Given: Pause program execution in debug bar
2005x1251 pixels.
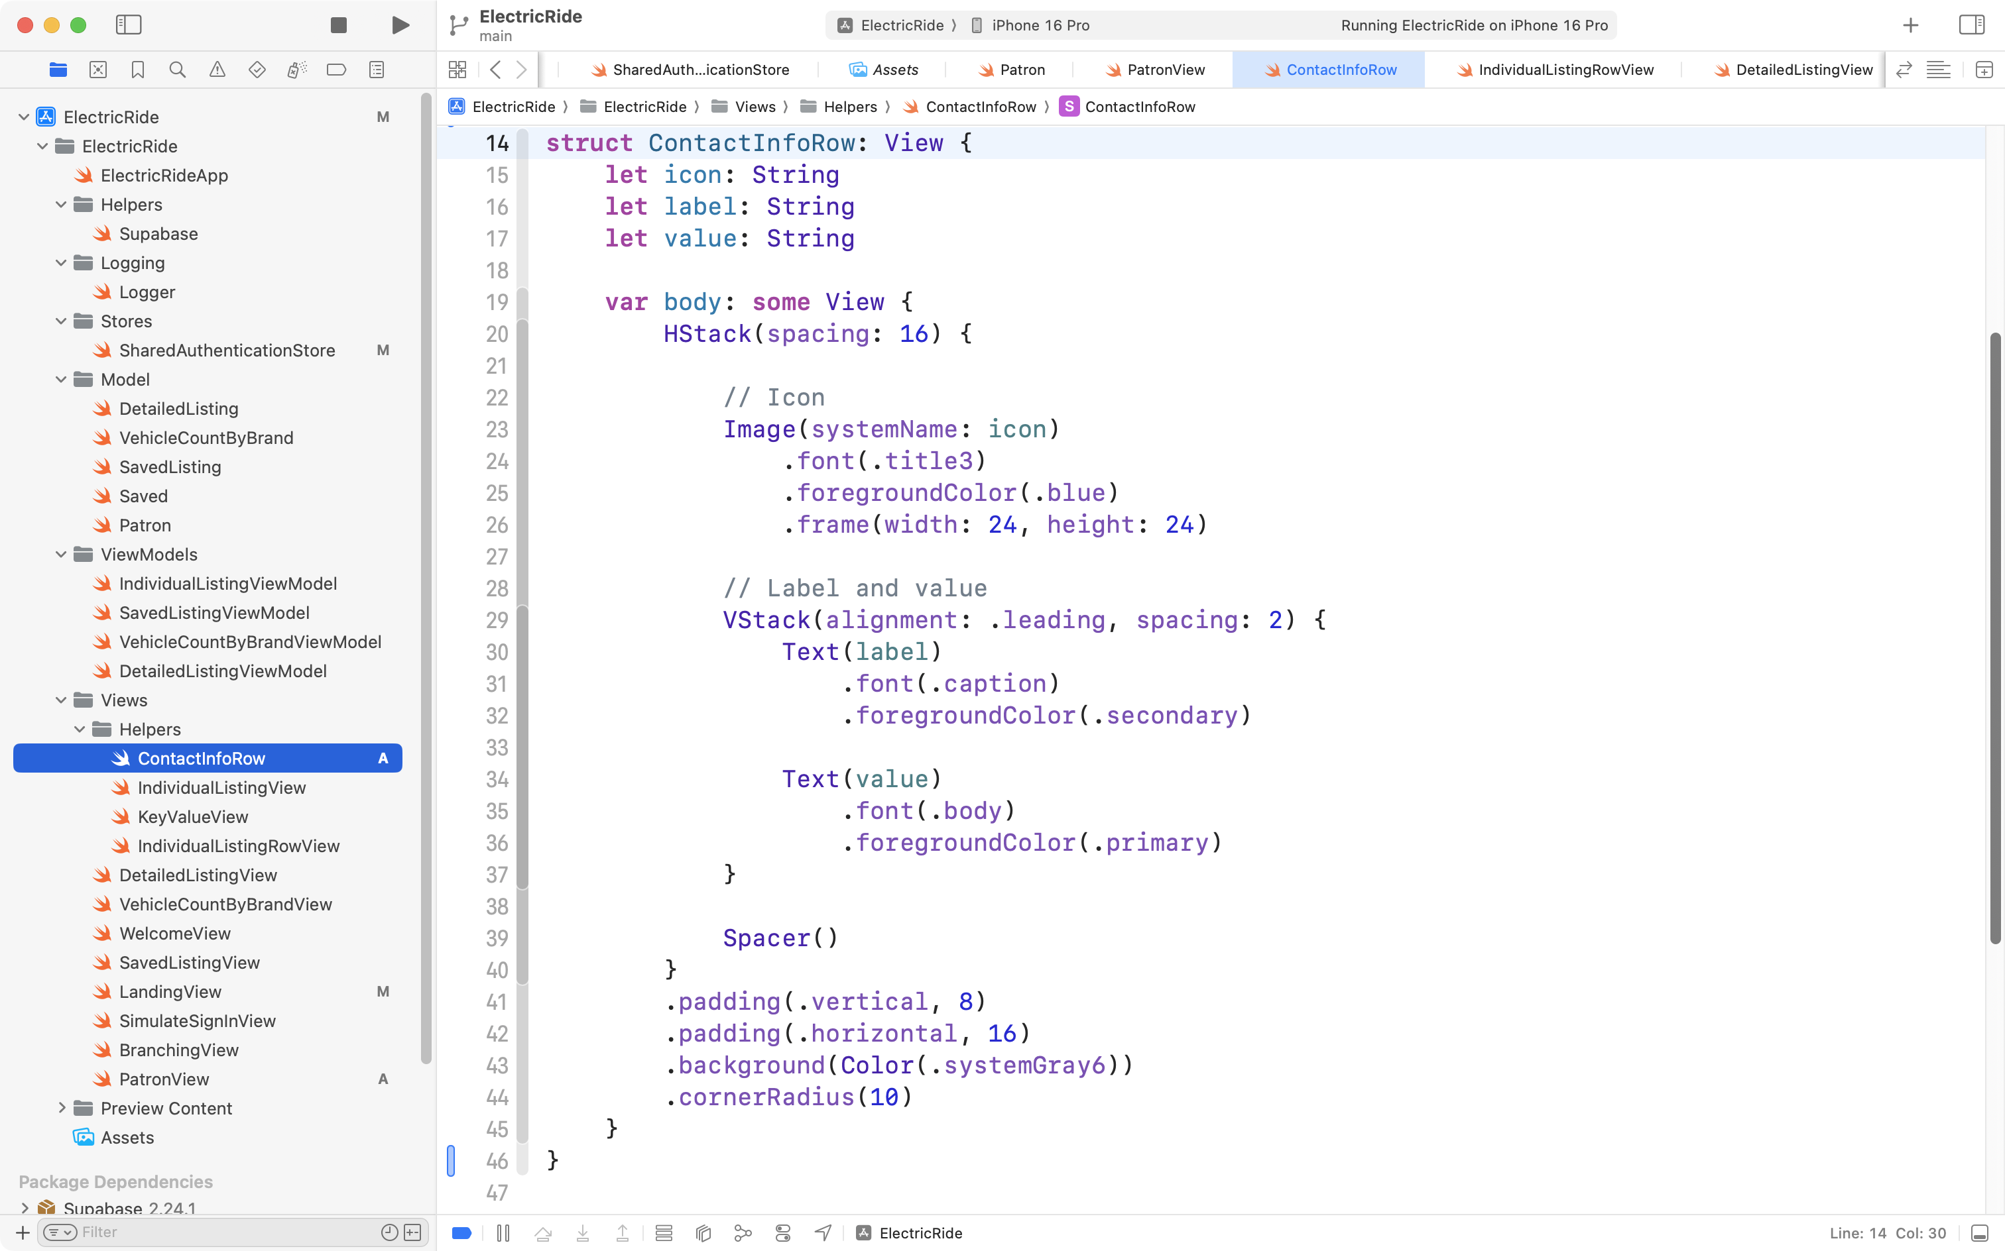Looking at the screenshot, I should pyautogui.click(x=503, y=1233).
